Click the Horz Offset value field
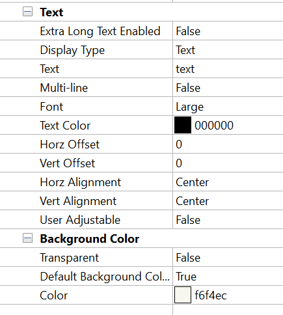 pyautogui.click(x=228, y=144)
